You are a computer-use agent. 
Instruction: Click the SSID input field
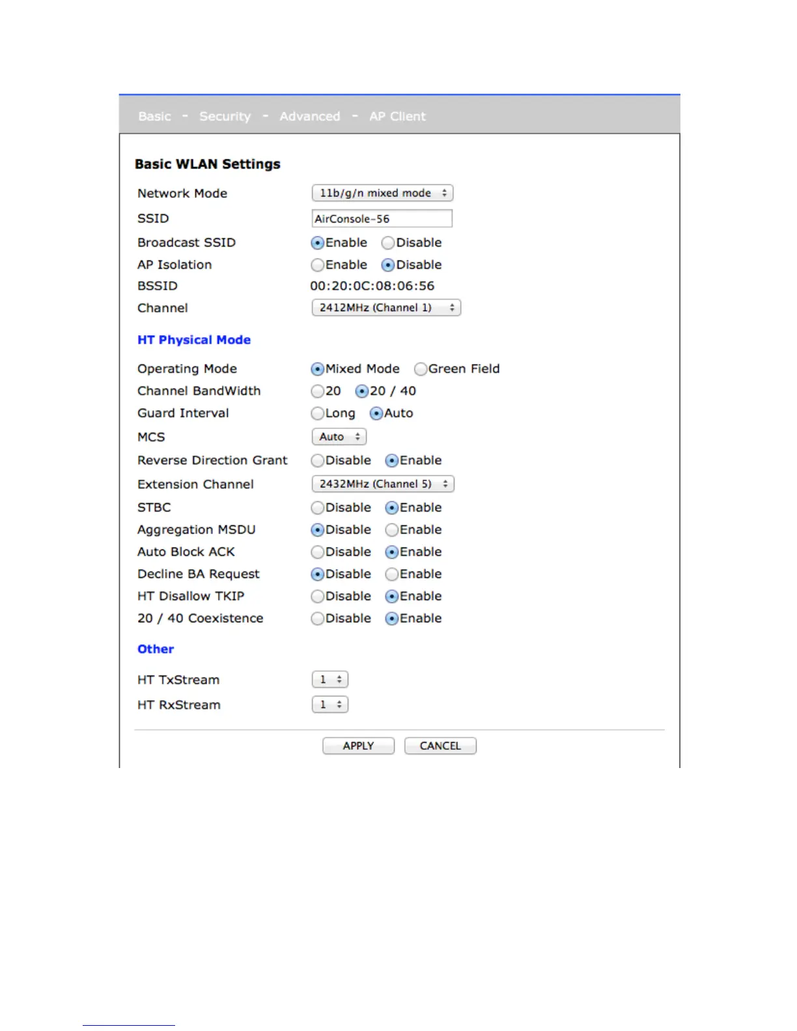382,219
